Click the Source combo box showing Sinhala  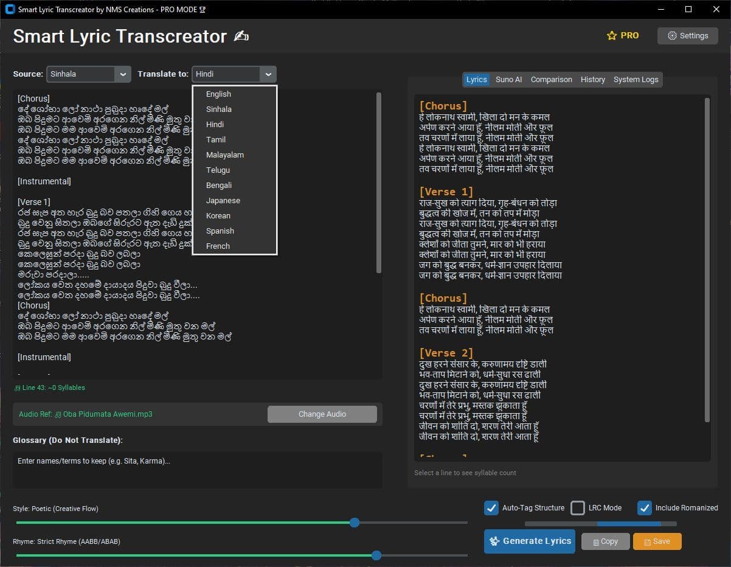89,74
